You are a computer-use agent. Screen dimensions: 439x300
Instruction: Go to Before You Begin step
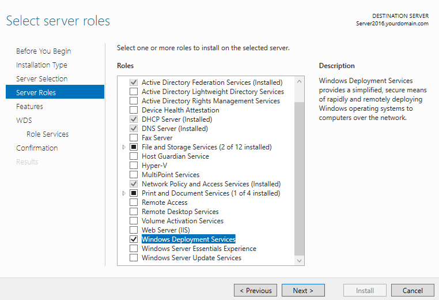point(44,51)
